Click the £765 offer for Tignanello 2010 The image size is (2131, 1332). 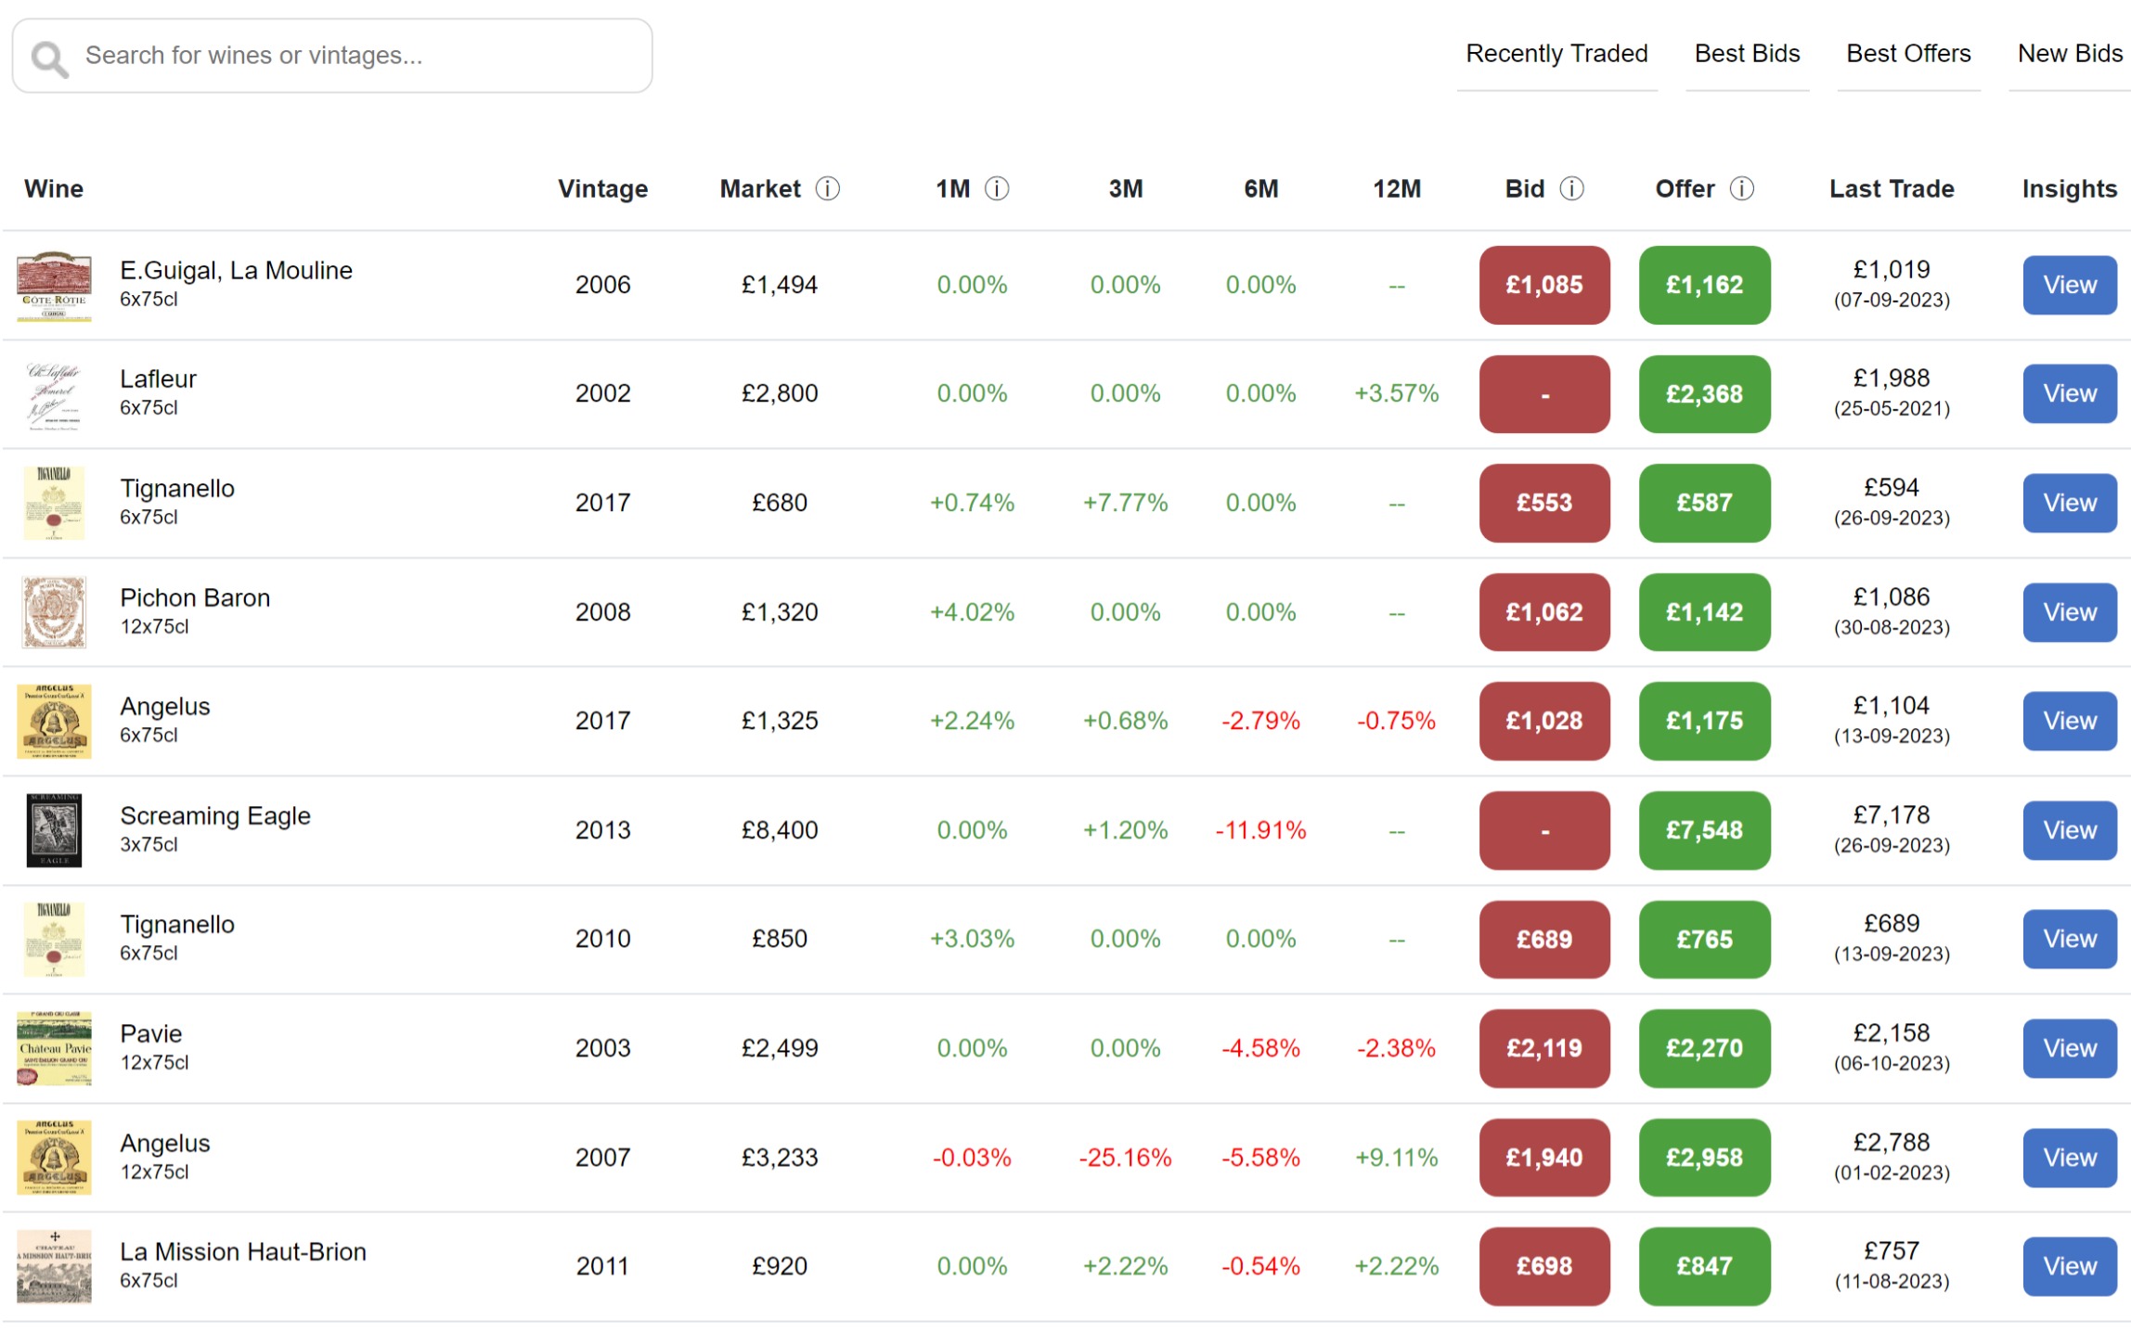(1704, 940)
